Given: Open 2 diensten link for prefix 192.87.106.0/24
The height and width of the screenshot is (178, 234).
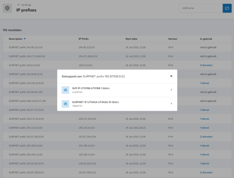Looking at the screenshot, I should 206,137.
